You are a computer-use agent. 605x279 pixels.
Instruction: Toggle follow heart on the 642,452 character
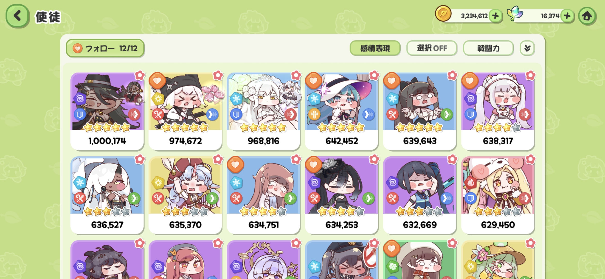(x=313, y=81)
